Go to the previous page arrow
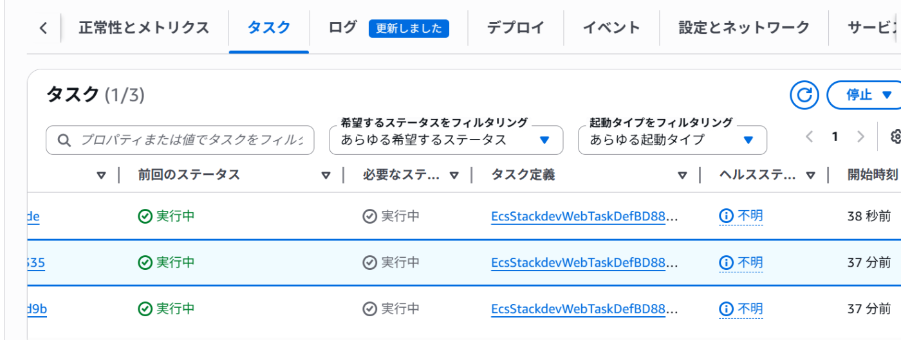Image resolution: width=901 pixels, height=340 pixels. [810, 136]
